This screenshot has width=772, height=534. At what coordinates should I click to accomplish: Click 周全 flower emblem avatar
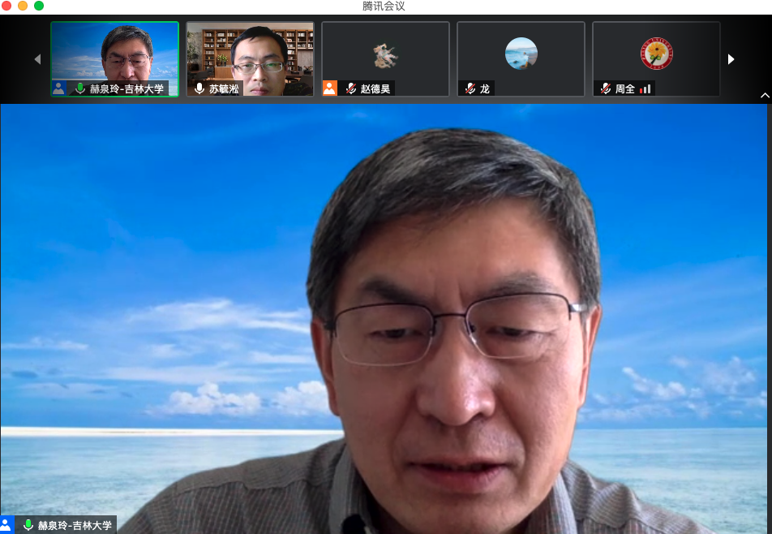tap(655, 54)
